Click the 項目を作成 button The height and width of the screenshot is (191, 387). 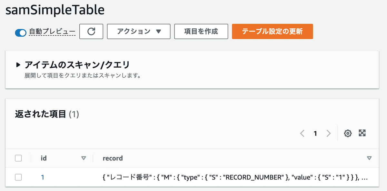tap(201, 31)
